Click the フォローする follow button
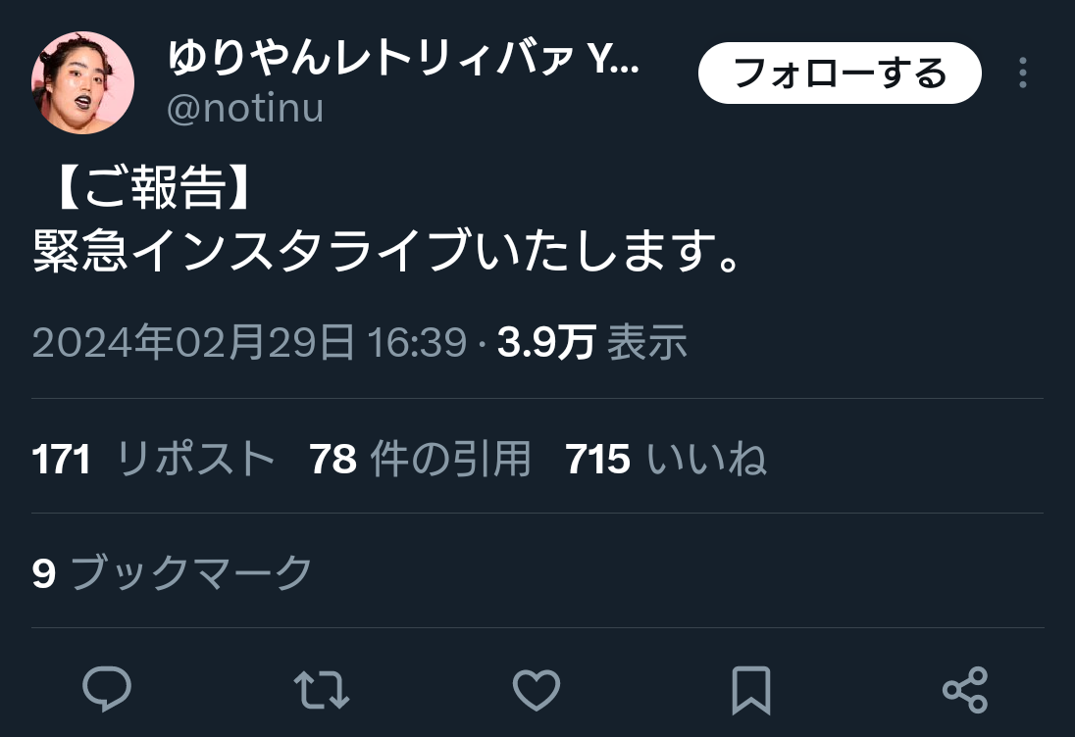 pos(840,73)
